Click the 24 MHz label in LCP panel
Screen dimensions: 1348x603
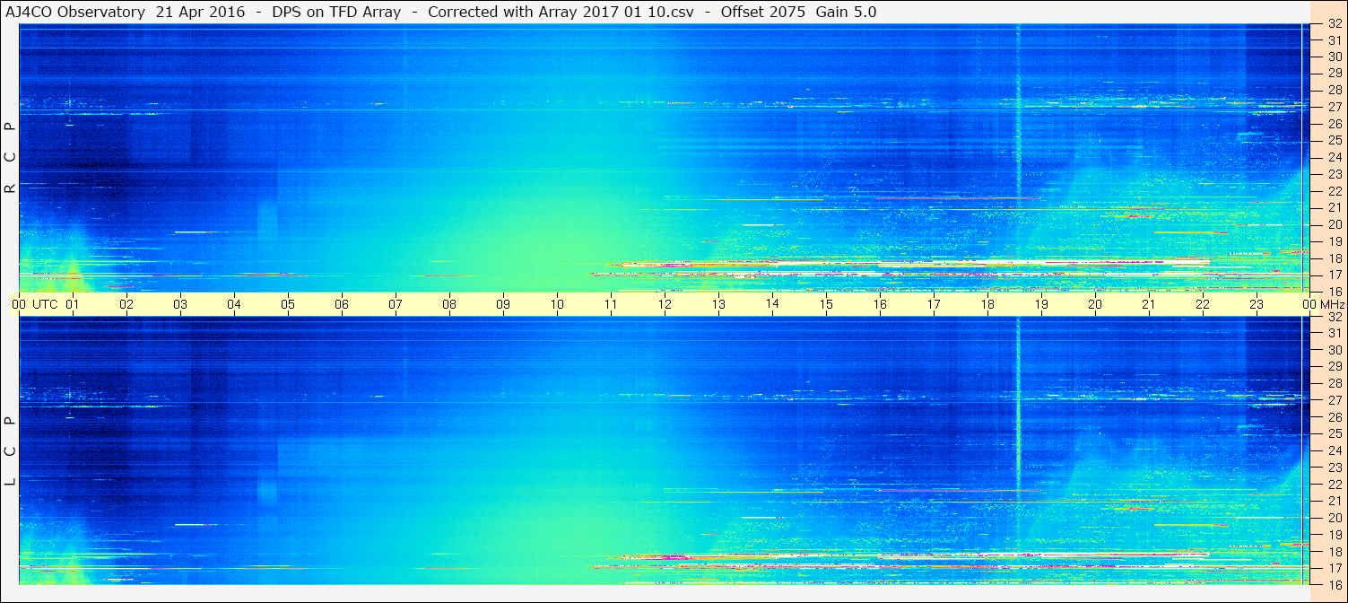[x=1334, y=450]
